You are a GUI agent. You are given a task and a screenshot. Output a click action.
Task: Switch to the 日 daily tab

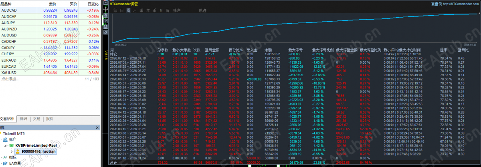[x=122, y=10]
